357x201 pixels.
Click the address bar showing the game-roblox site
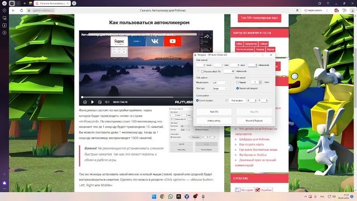(x=44, y=11)
